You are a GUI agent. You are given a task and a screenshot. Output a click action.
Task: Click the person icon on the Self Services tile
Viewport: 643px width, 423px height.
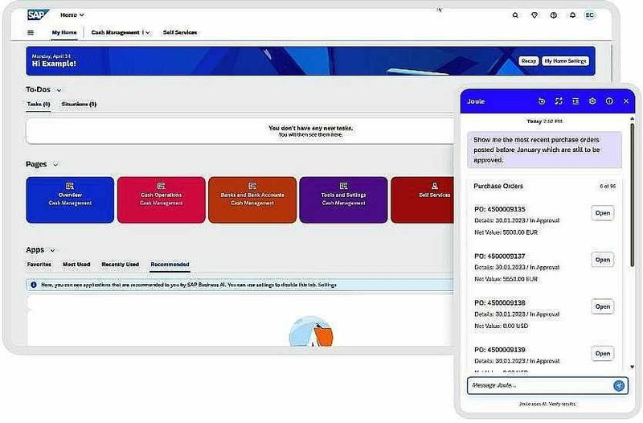click(x=435, y=187)
